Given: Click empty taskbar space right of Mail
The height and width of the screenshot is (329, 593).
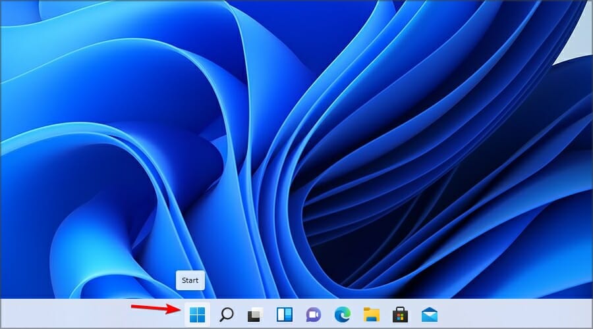Looking at the screenshot, I should (x=514, y=315).
